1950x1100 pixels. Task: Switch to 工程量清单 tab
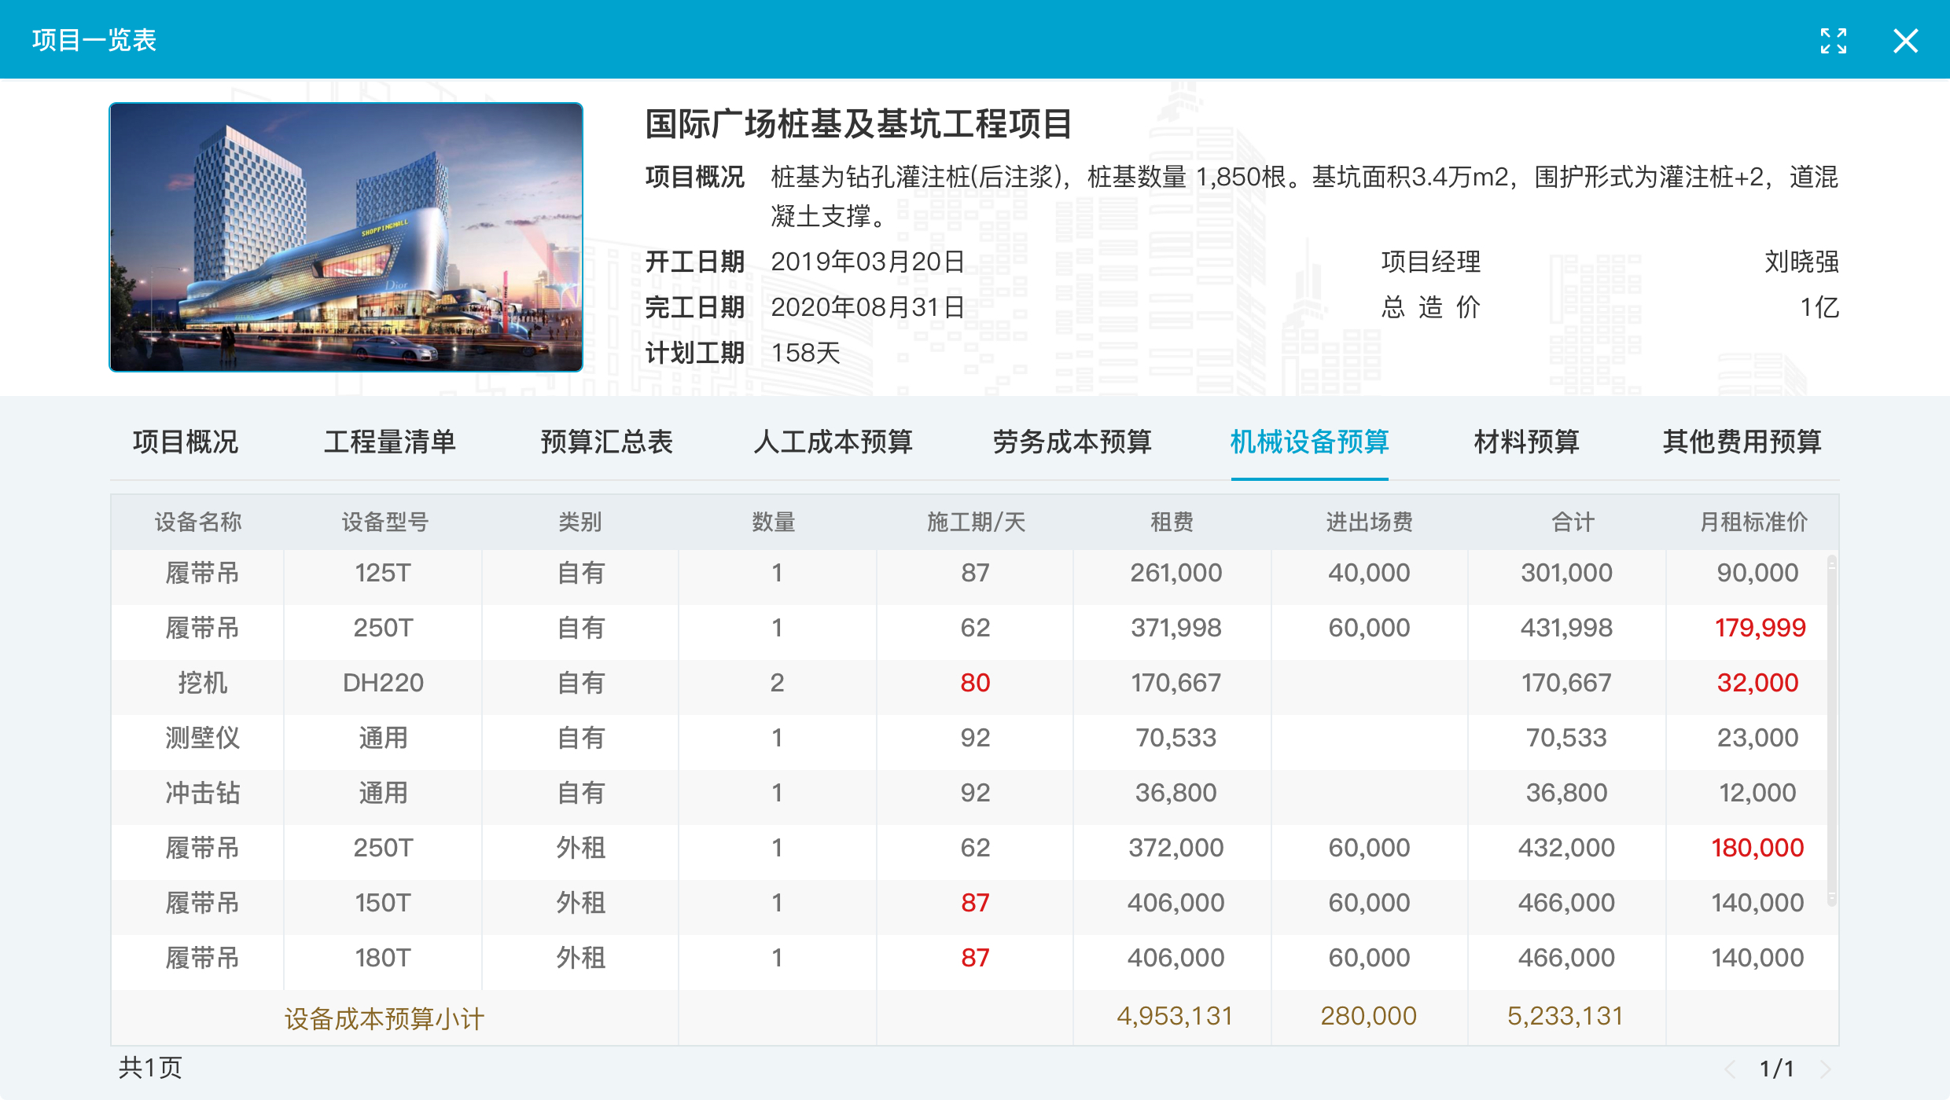(390, 442)
